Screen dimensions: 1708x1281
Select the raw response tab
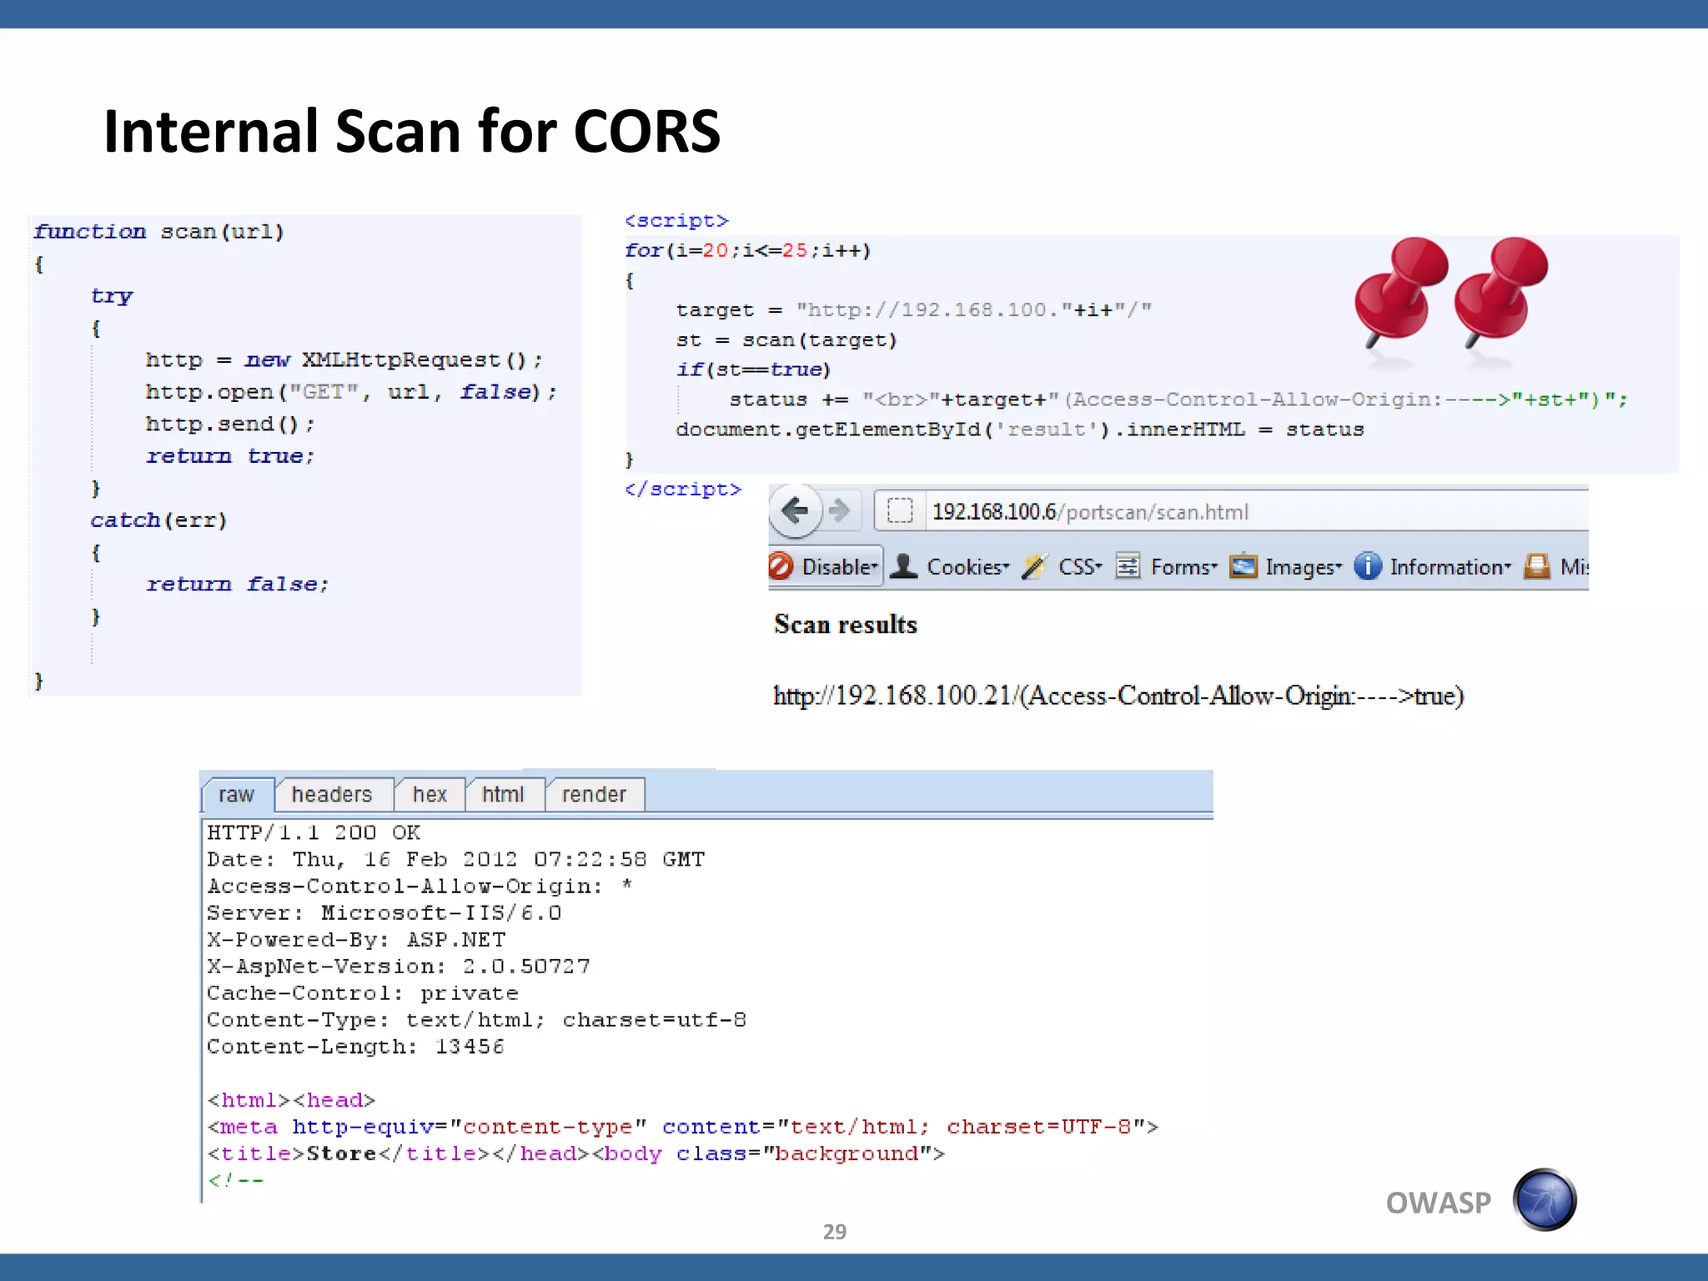coord(237,795)
